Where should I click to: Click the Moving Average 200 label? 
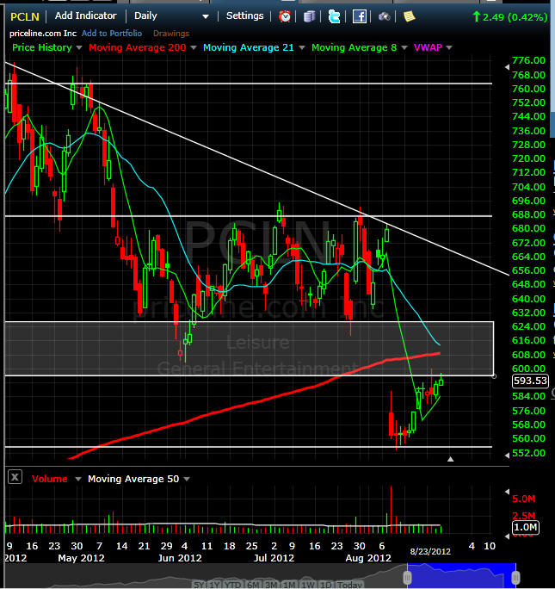[x=138, y=47]
